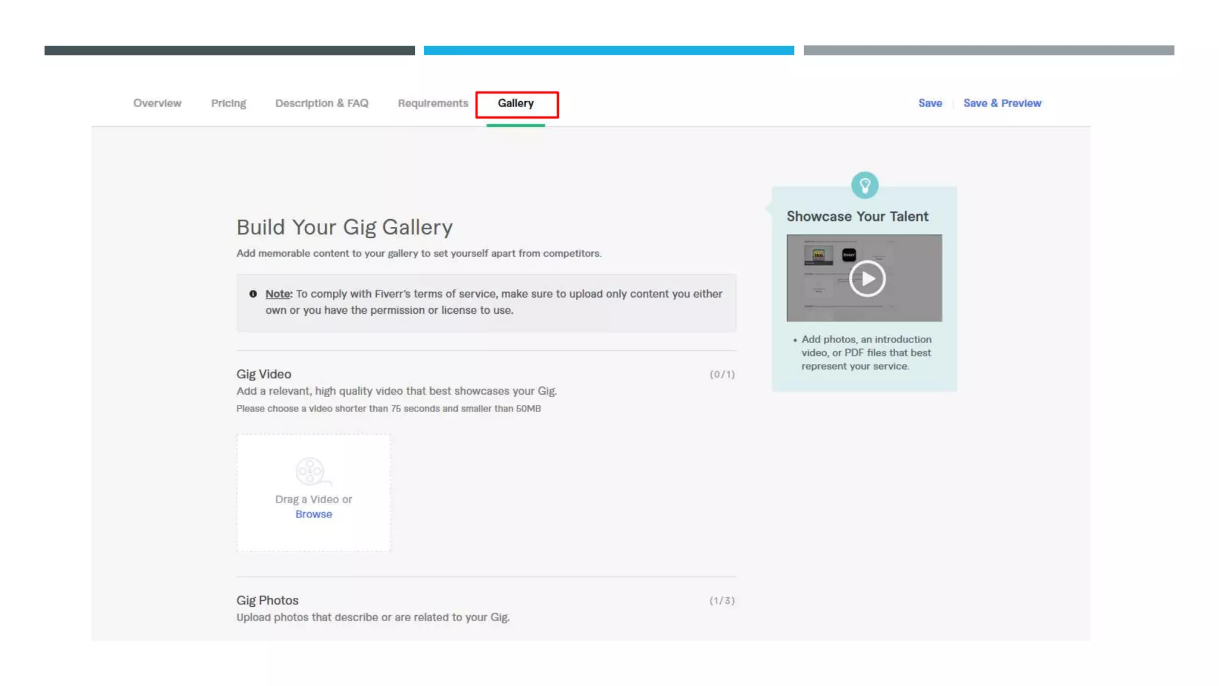Click the underlined Note link
This screenshot has width=1219, height=686.
click(278, 294)
